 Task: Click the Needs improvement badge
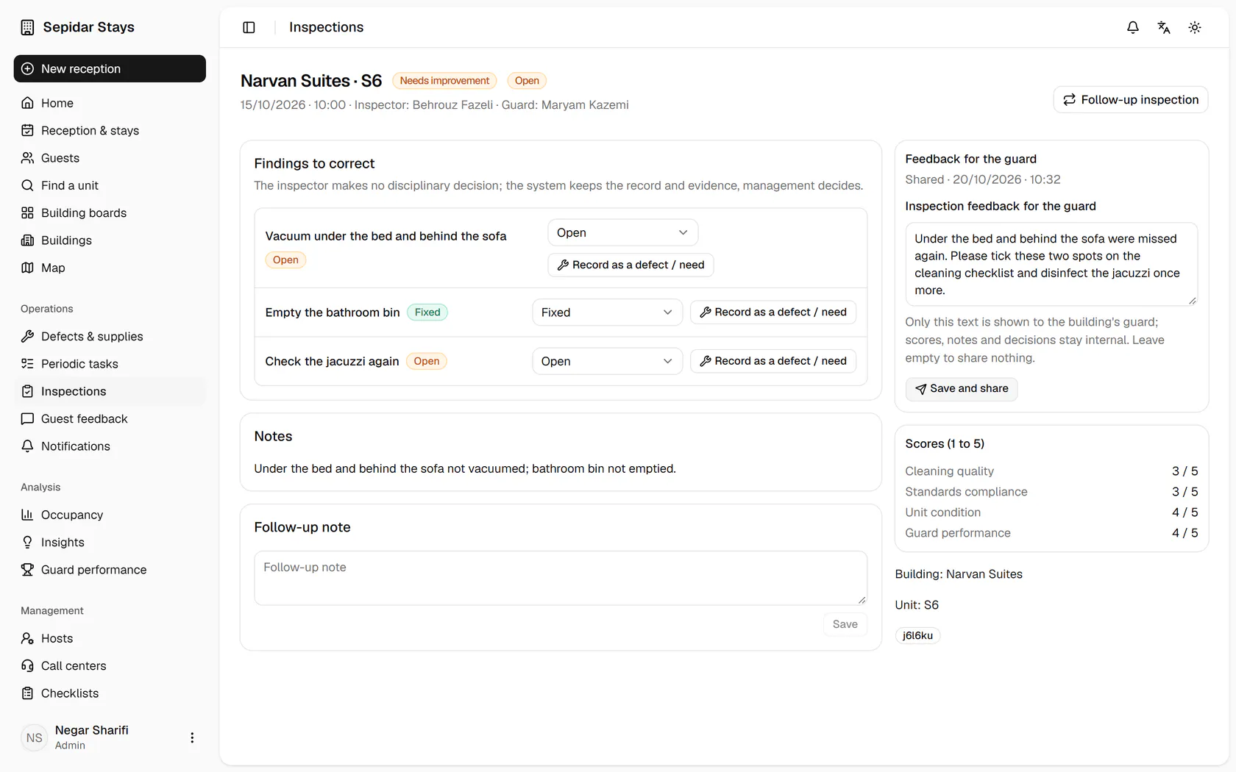[x=444, y=81]
